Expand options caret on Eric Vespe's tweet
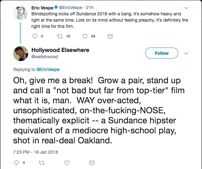 186,8
